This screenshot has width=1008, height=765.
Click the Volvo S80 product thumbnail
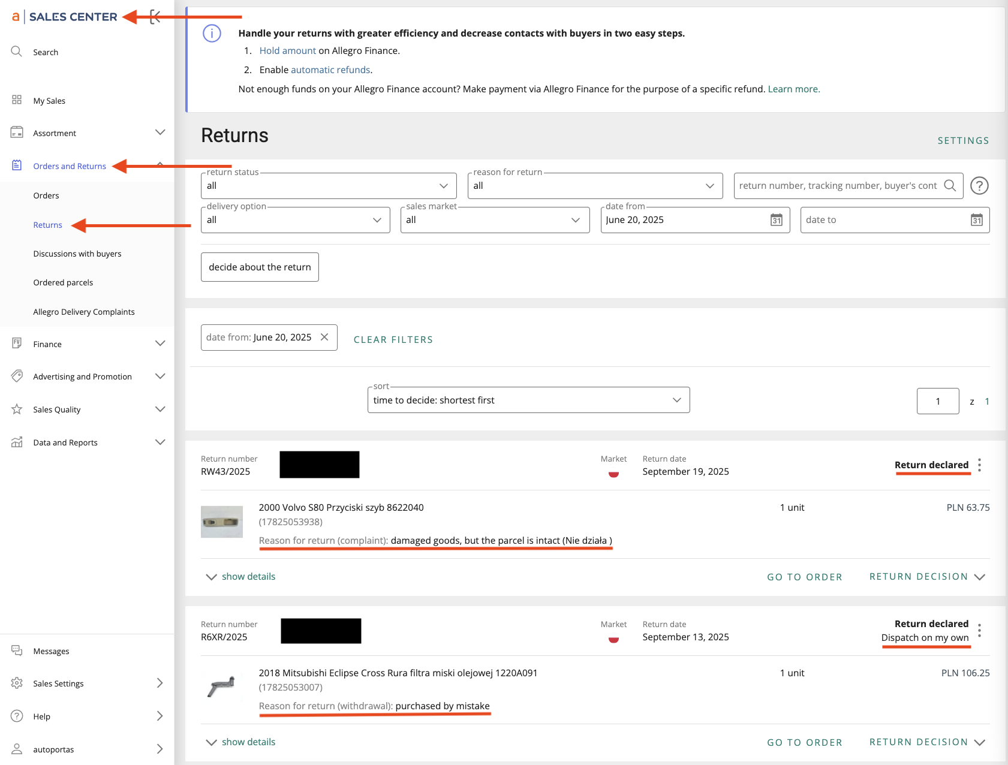point(222,522)
